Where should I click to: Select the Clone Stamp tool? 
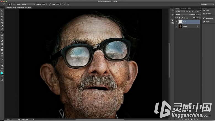point(2,35)
